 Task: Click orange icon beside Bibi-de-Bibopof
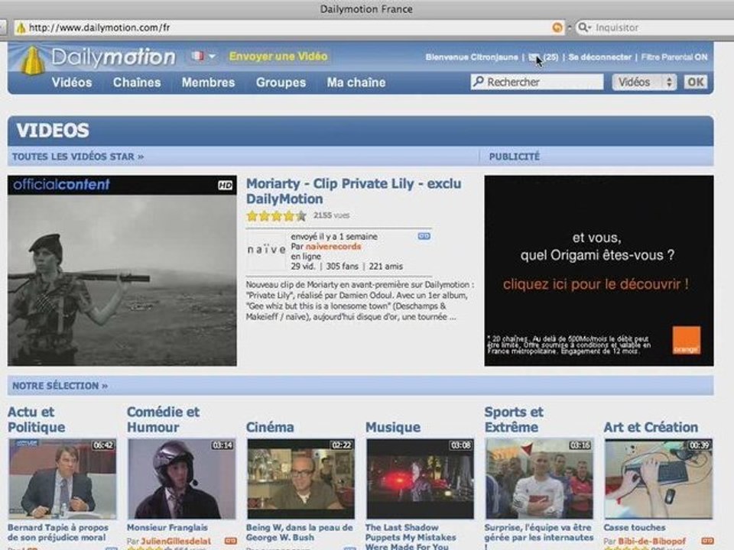(x=707, y=541)
